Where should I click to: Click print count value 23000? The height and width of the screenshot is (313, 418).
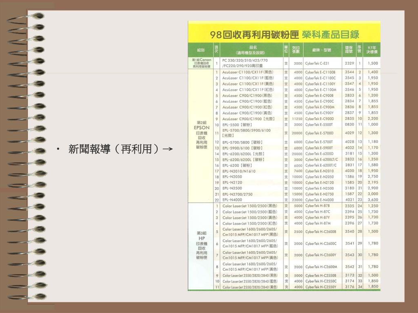(297, 200)
